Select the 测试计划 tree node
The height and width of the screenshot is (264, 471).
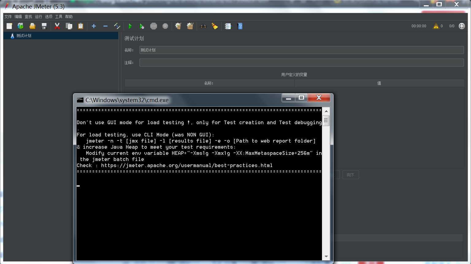tap(24, 36)
